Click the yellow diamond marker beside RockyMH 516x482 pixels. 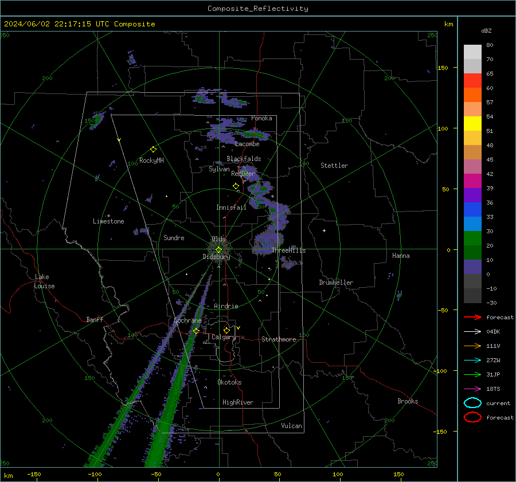pyautogui.click(x=153, y=150)
